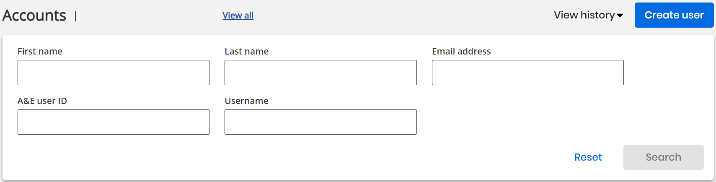This screenshot has height=182, width=716.
Task: Click the vertical divider beside Accounts
Action: click(75, 16)
